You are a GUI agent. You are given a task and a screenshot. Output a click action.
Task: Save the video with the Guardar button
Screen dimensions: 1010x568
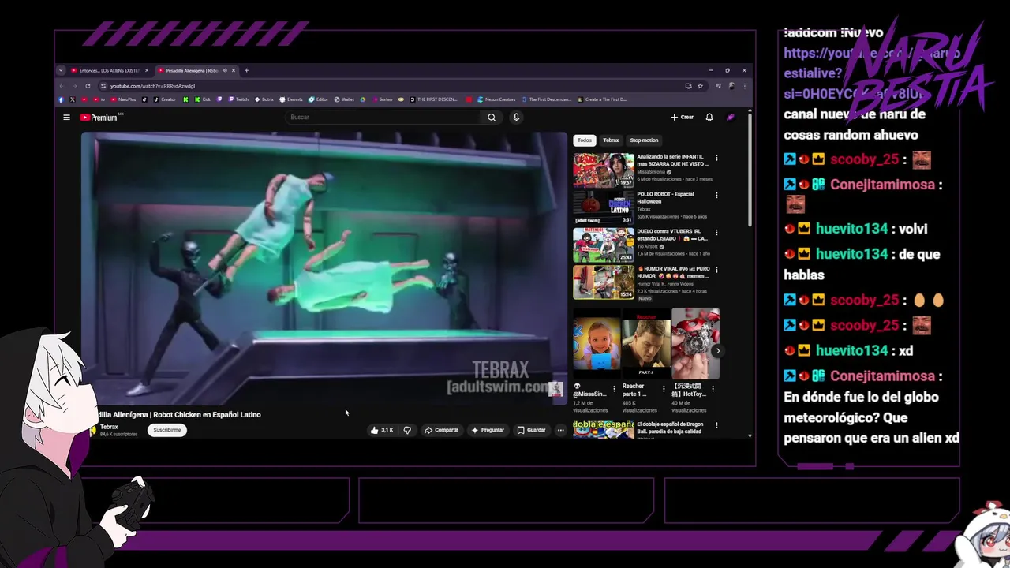point(531,430)
